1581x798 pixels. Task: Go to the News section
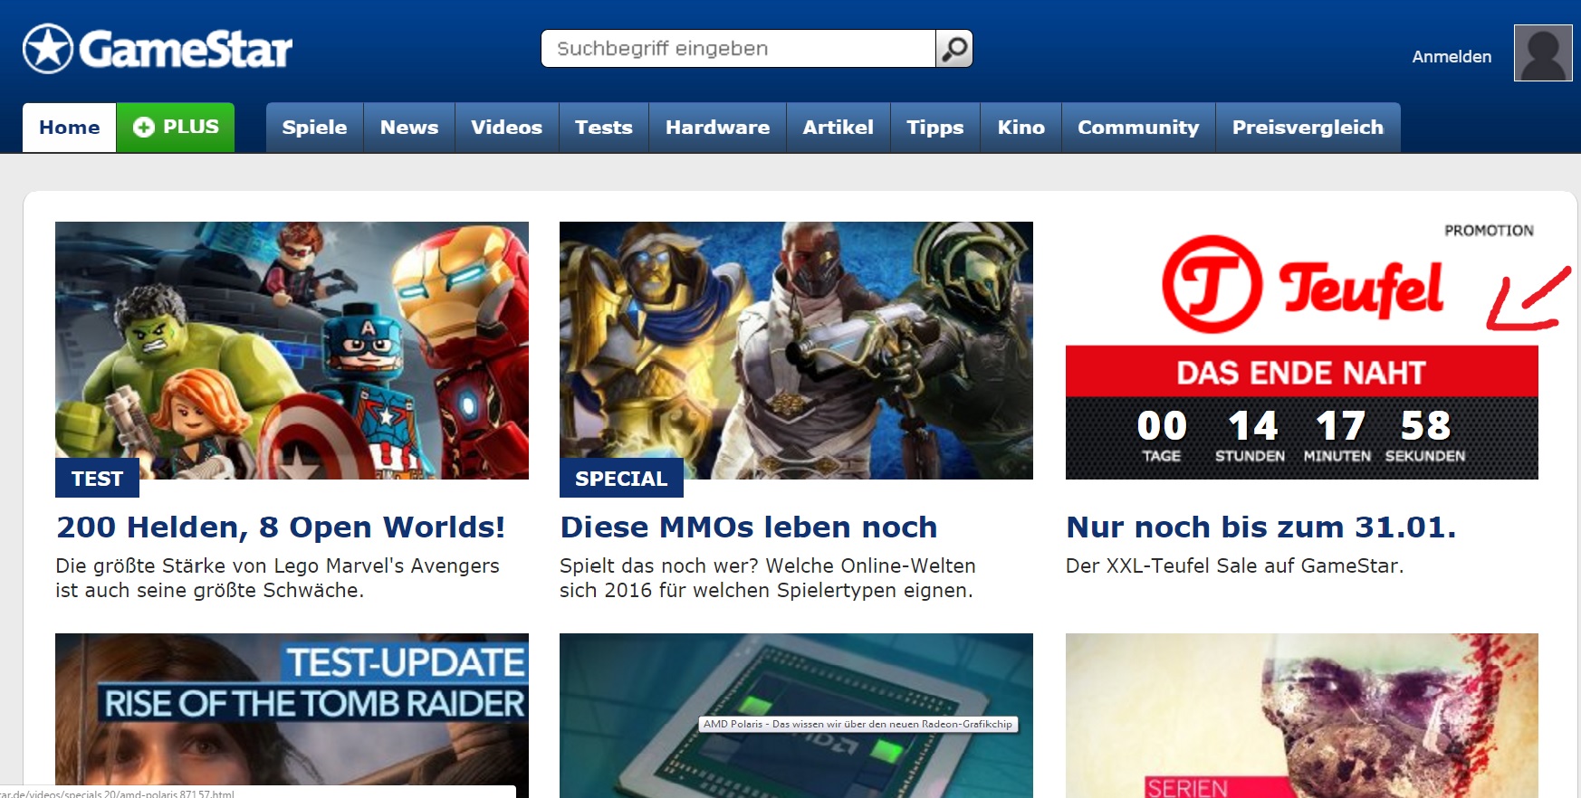coord(409,128)
